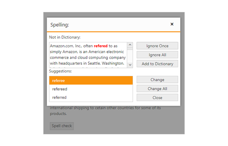Click the red misspelled word 'refered'
The height and width of the screenshot is (146, 228).
pos(101,46)
